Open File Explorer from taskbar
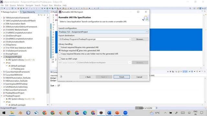 tap(12, 113)
